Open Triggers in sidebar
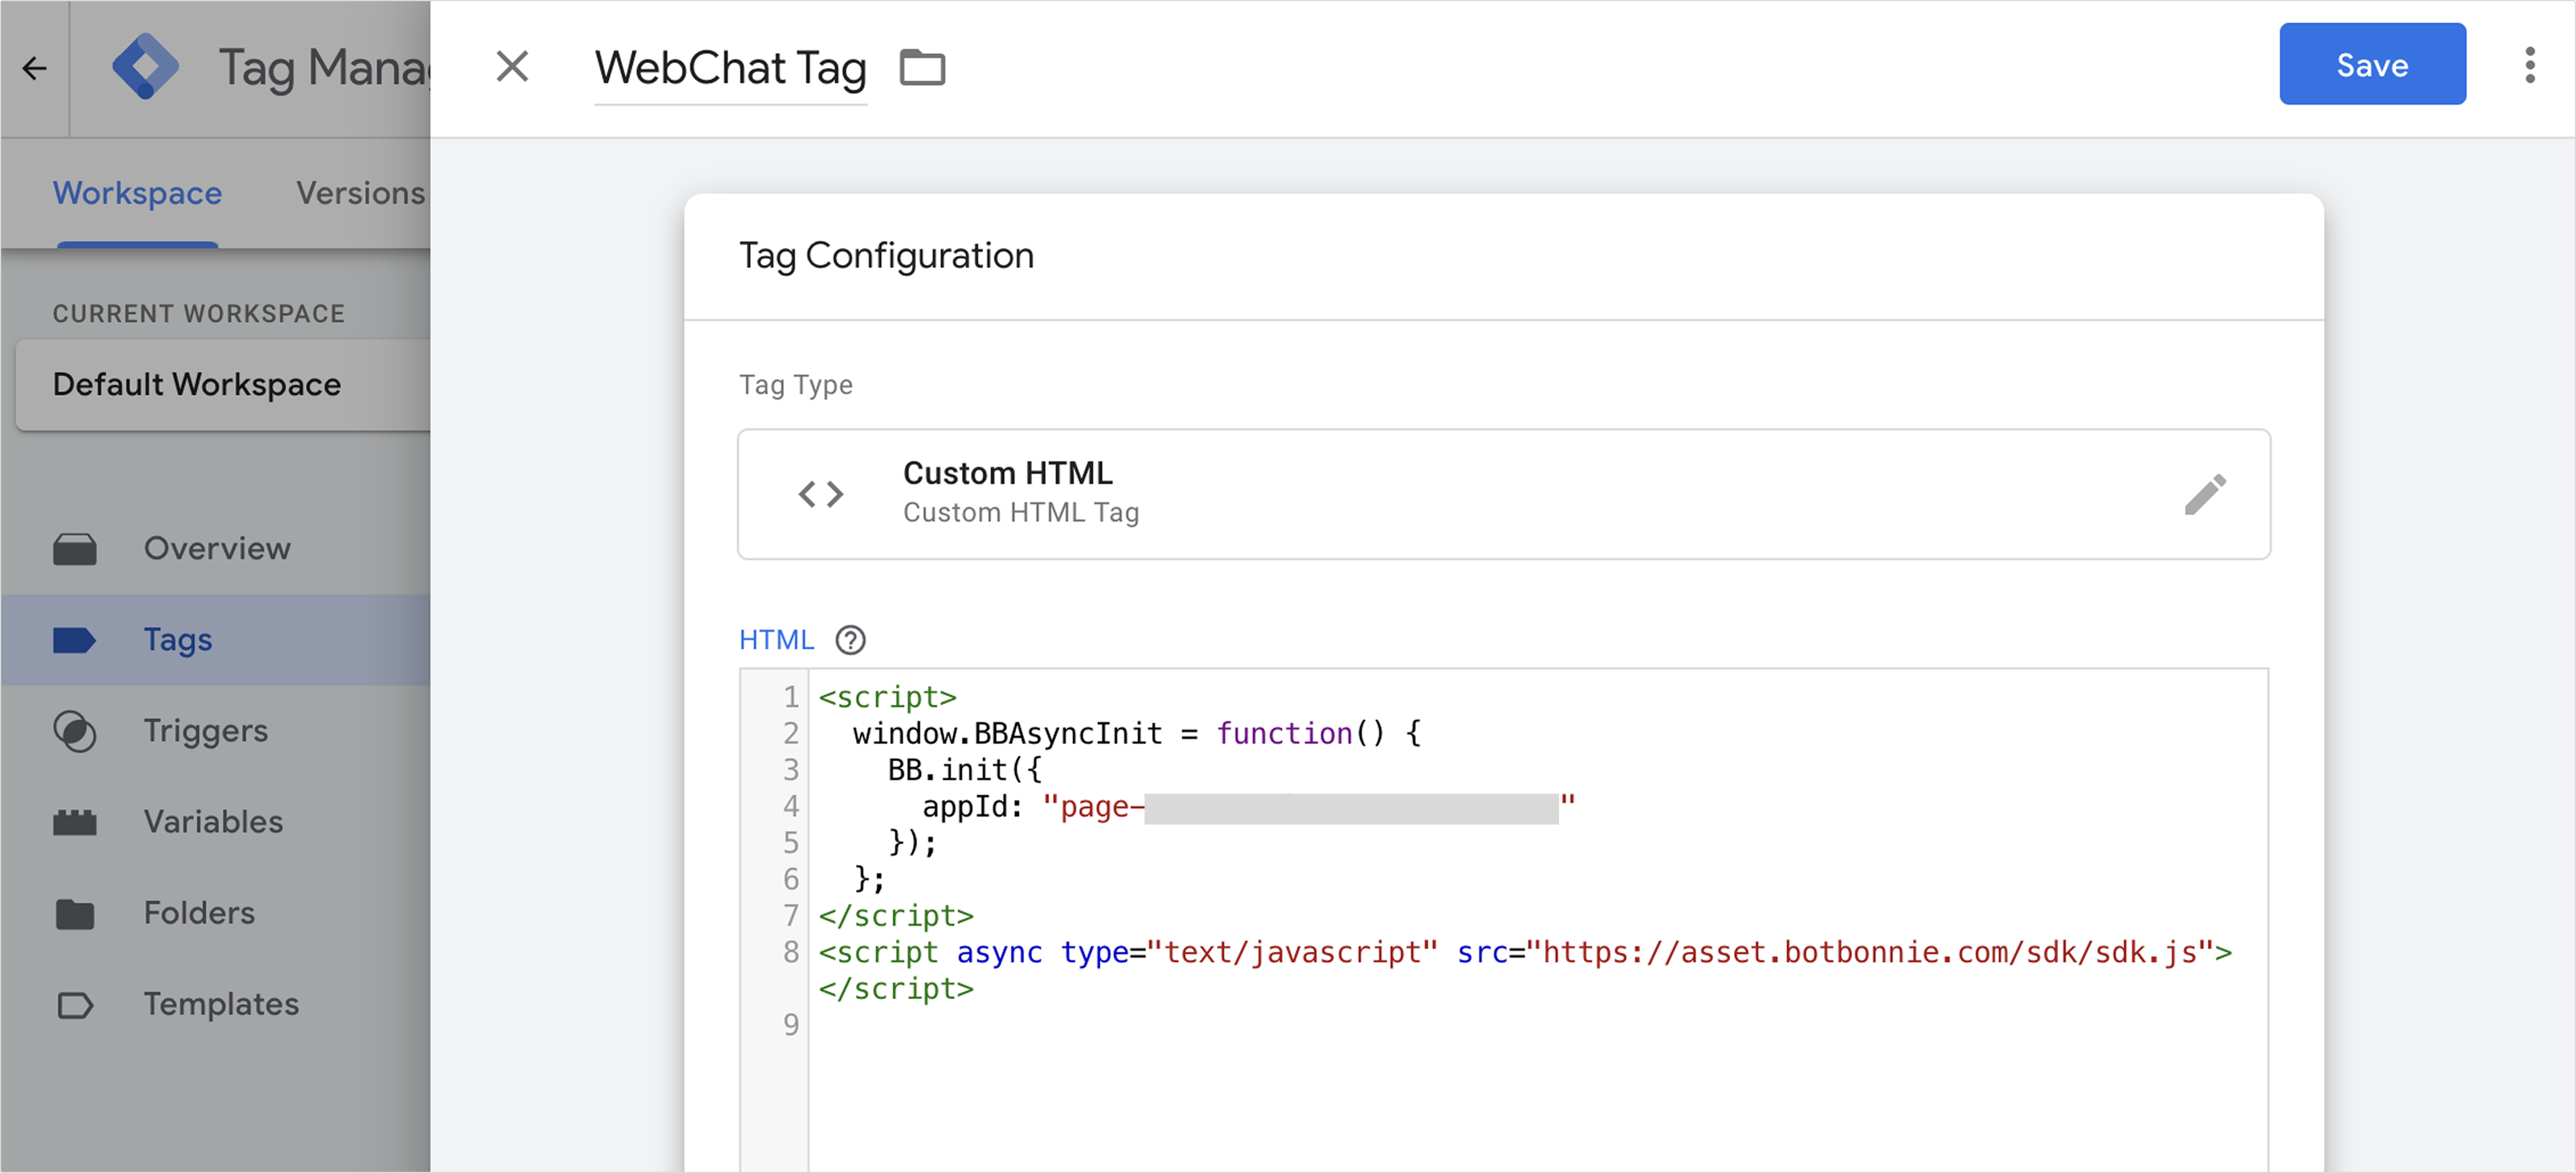 (x=205, y=730)
